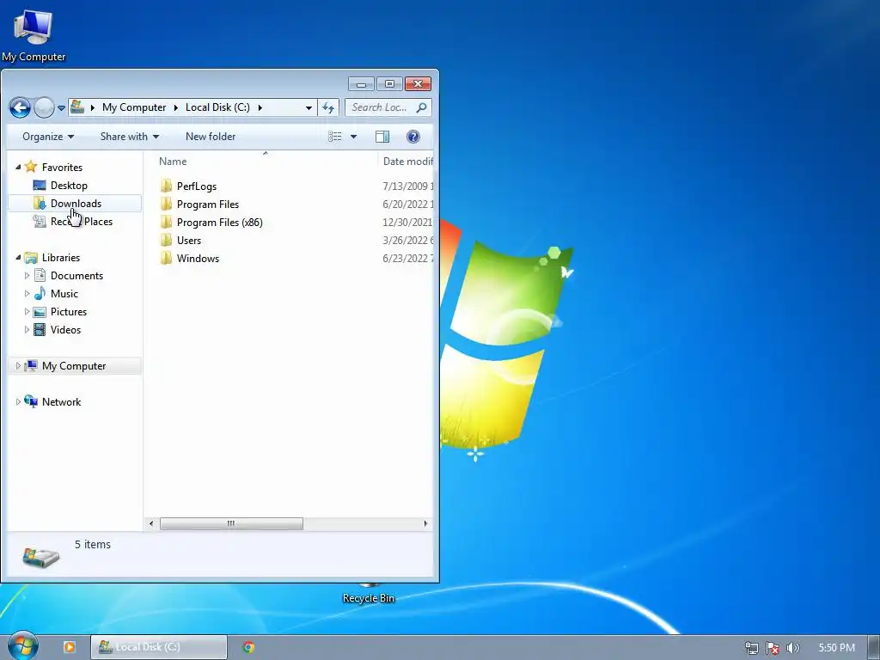Click the 3/26/2022 date of Users

[407, 241]
